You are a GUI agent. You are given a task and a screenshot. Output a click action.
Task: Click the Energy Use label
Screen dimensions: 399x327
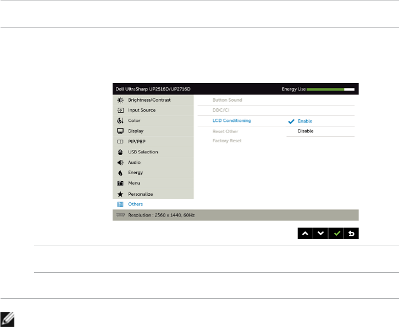click(293, 89)
